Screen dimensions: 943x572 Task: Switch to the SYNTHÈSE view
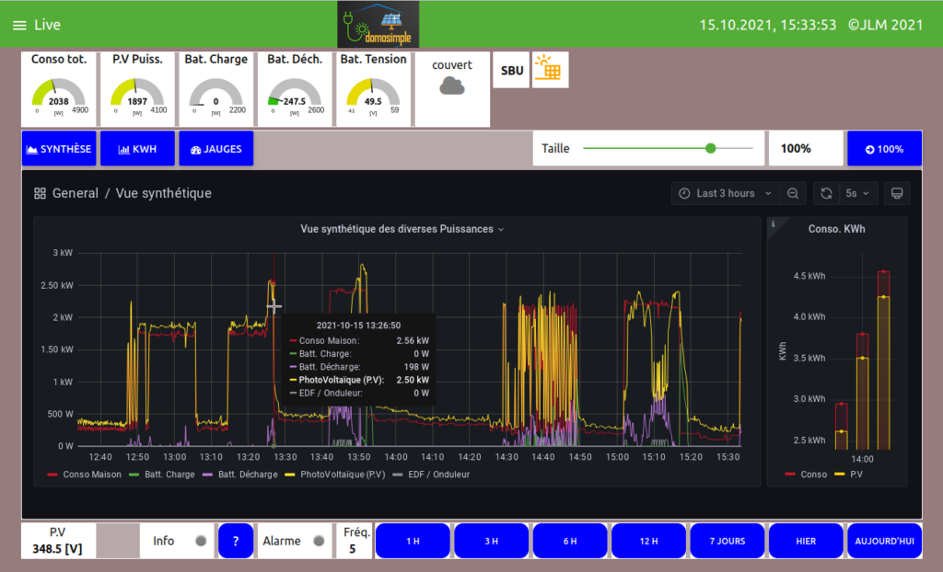(x=59, y=148)
